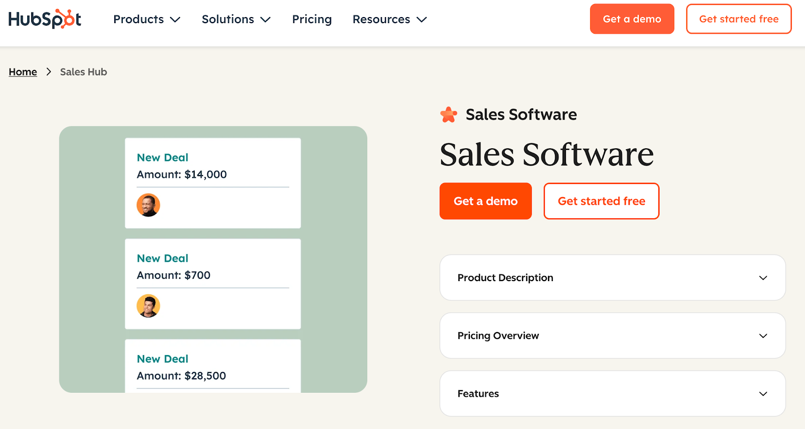Open the Products menu
The height and width of the screenshot is (429, 805).
pyautogui.click(x=146, y=19)
